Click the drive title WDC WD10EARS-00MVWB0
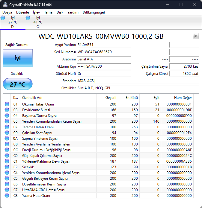Screen dimensions: 202x208 pos(84,36)
